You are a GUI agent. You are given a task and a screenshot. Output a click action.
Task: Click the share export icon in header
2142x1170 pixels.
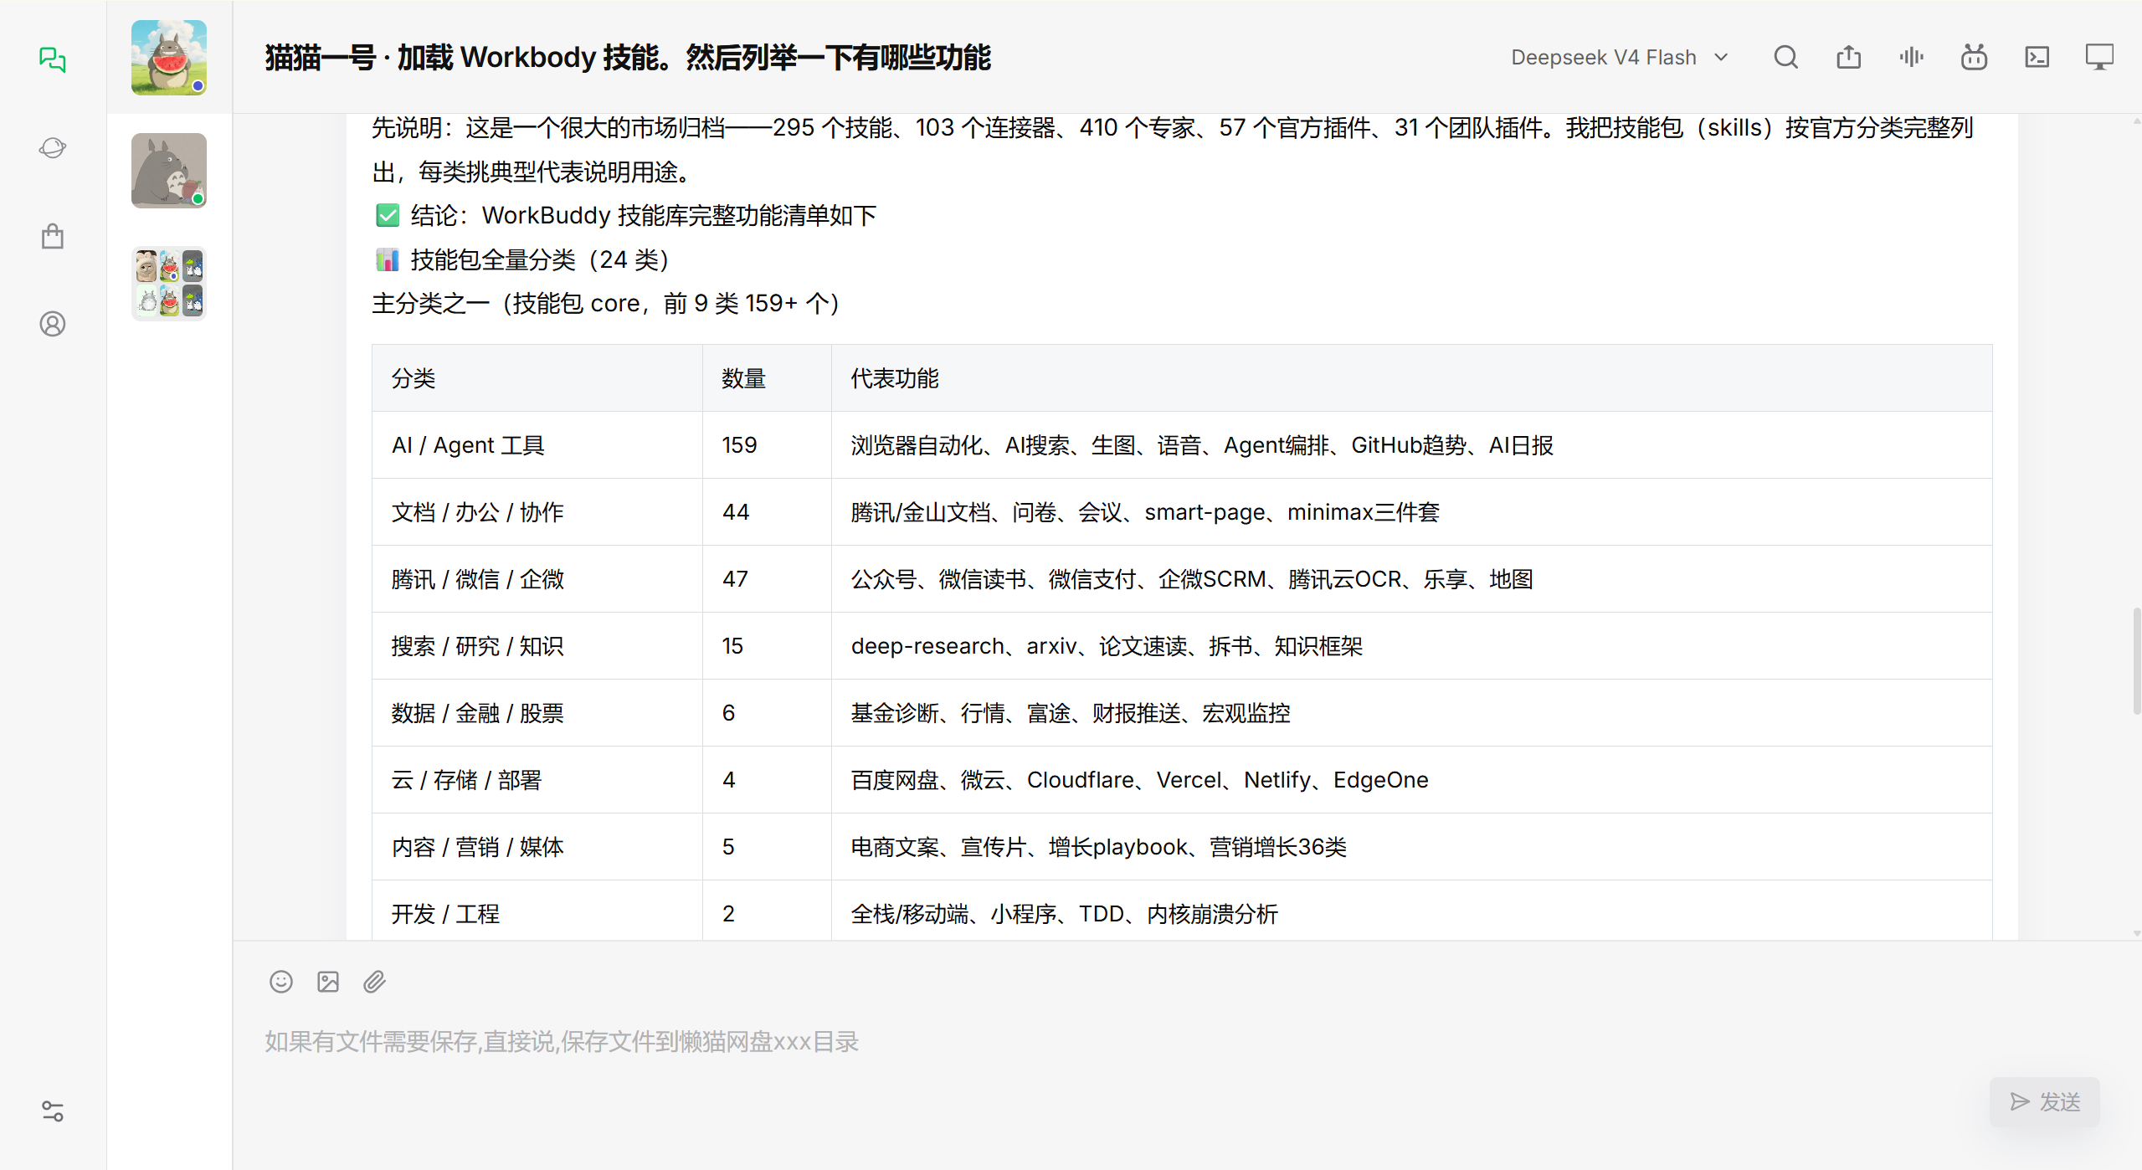point(1848,57)
